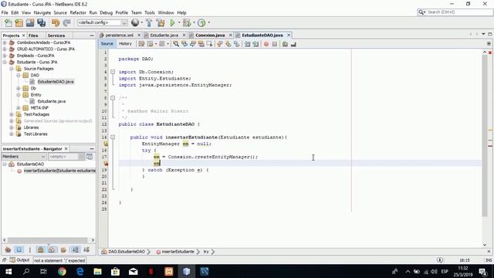Click the Source view button

point(107,44)
